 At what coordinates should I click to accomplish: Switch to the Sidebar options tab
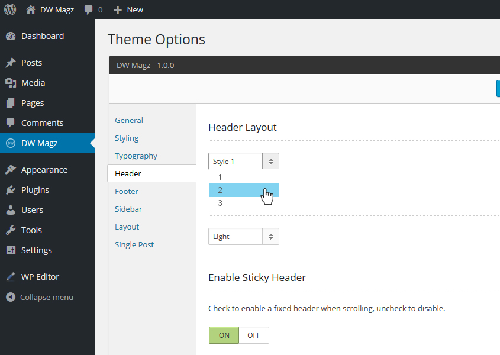(x=128, y=209)
